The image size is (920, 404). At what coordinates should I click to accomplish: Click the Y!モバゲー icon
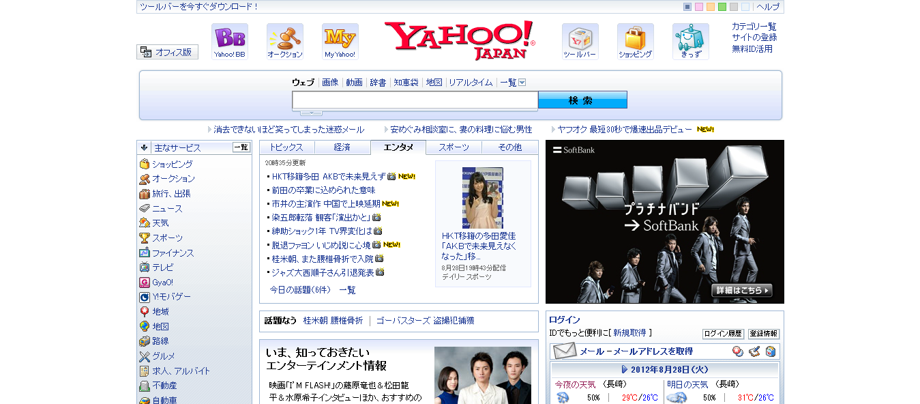(145, 297)
